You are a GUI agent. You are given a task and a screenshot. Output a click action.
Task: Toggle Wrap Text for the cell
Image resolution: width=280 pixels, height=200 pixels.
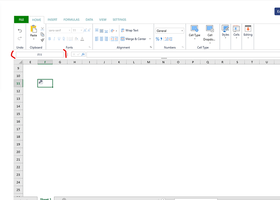(129, 30)
